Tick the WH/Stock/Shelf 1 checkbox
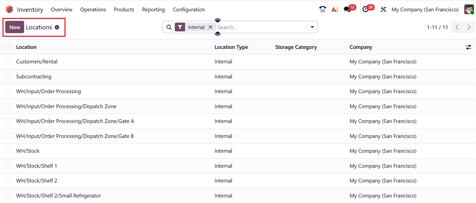 (8, 166)
